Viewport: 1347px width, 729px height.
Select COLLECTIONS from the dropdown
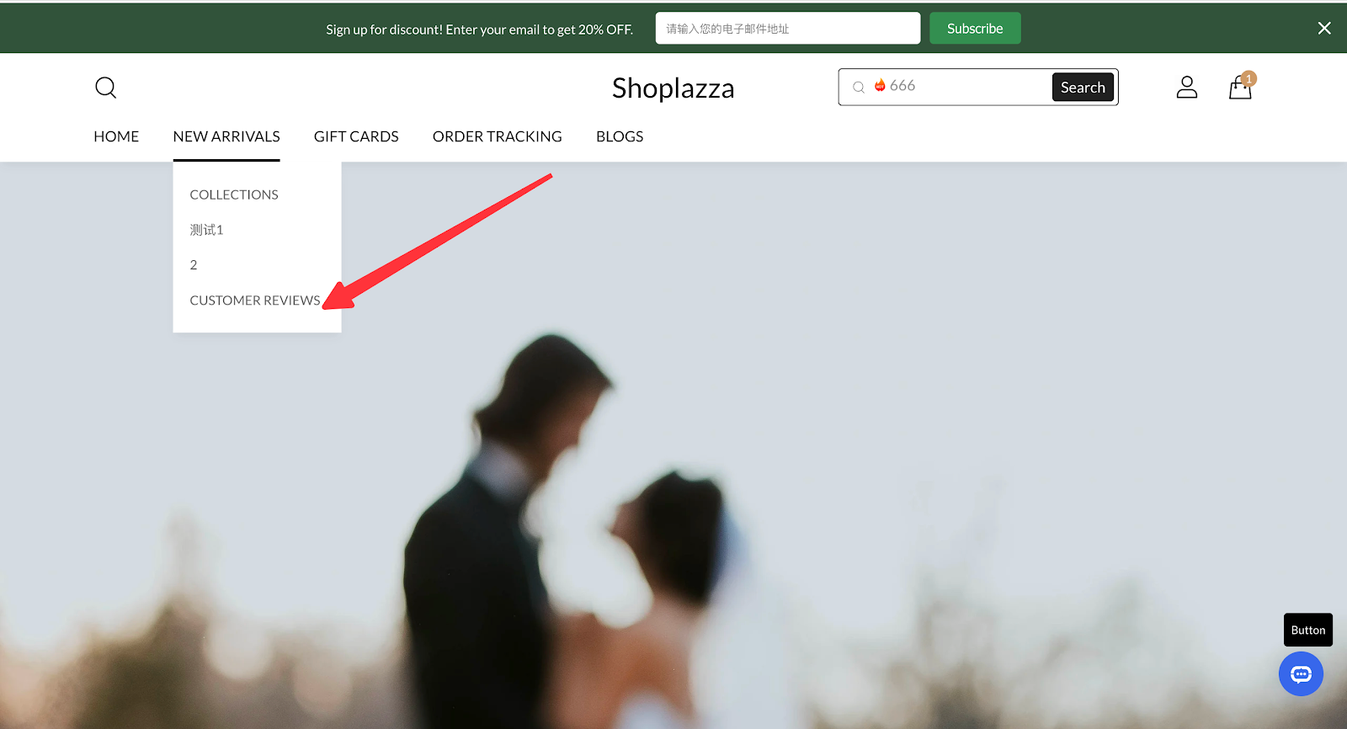(234, 194)
